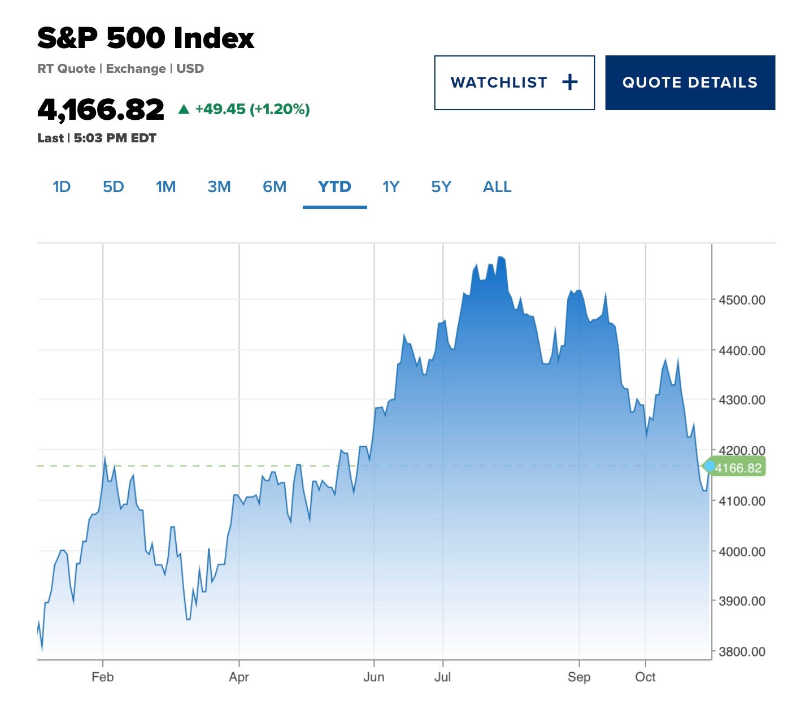Click the plus icon on Watchlist
The image size is (802, 705).
coord(570,82)
